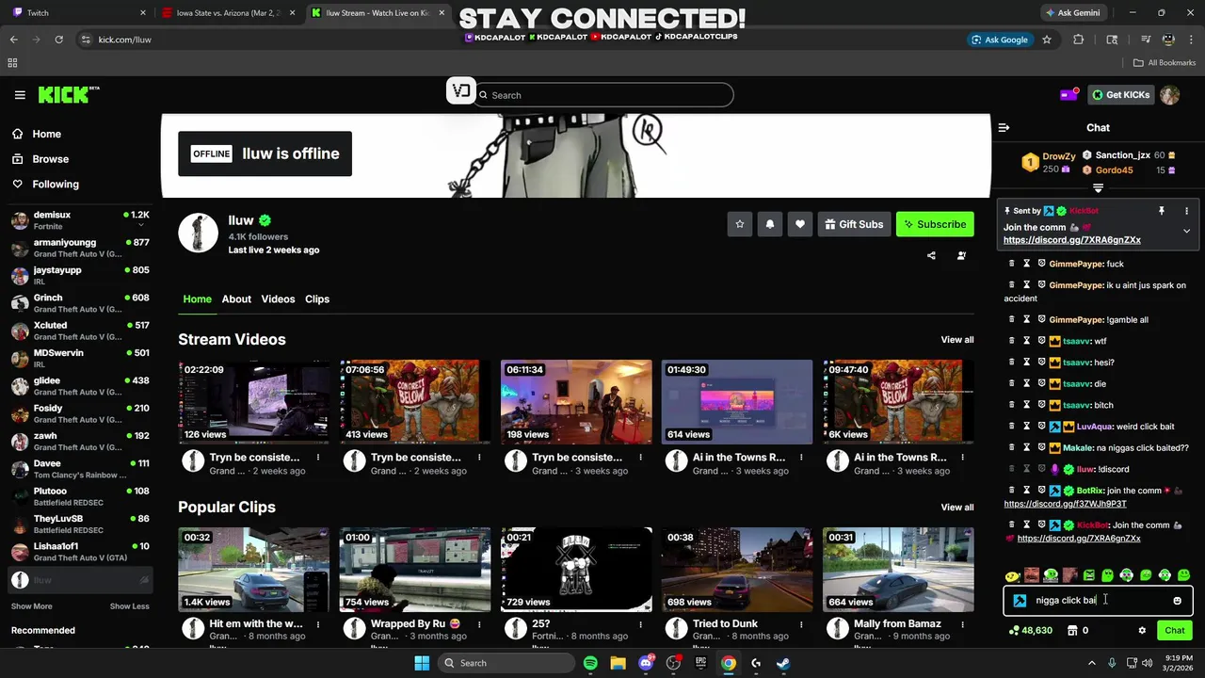Open Spotify from the taskbar
The image size is (1205, 678).
[x=590, y=663]
